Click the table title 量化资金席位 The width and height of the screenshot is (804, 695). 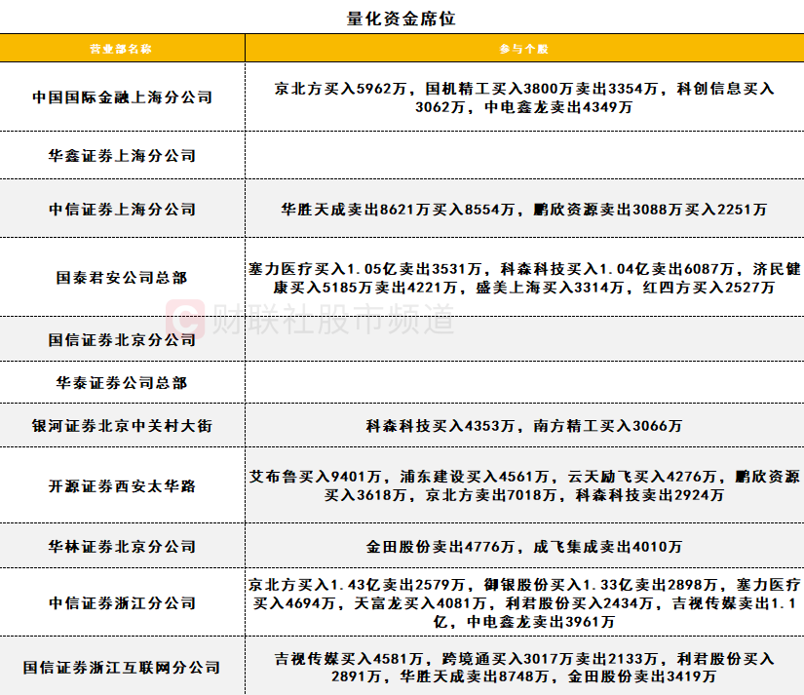[x=401, y=19]
